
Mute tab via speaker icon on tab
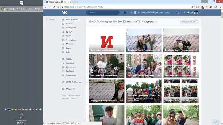pos(68,2)
